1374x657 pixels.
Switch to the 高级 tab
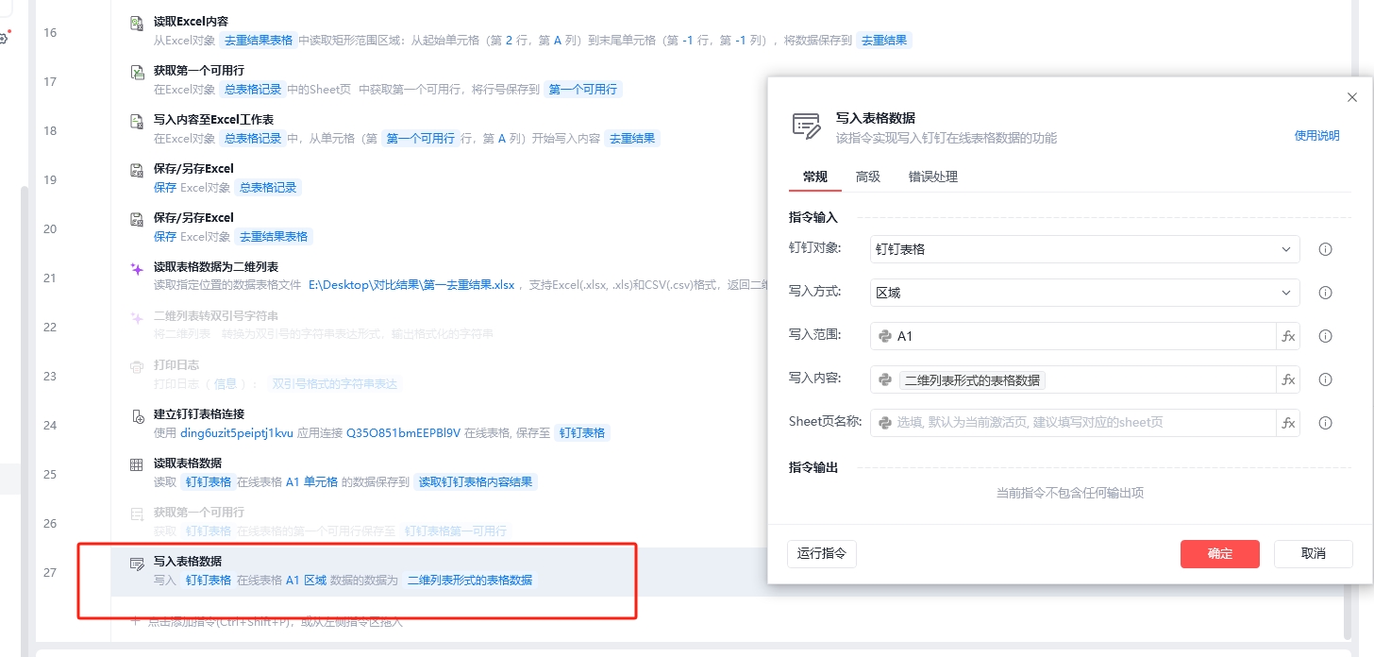click(x=868, y=177)
